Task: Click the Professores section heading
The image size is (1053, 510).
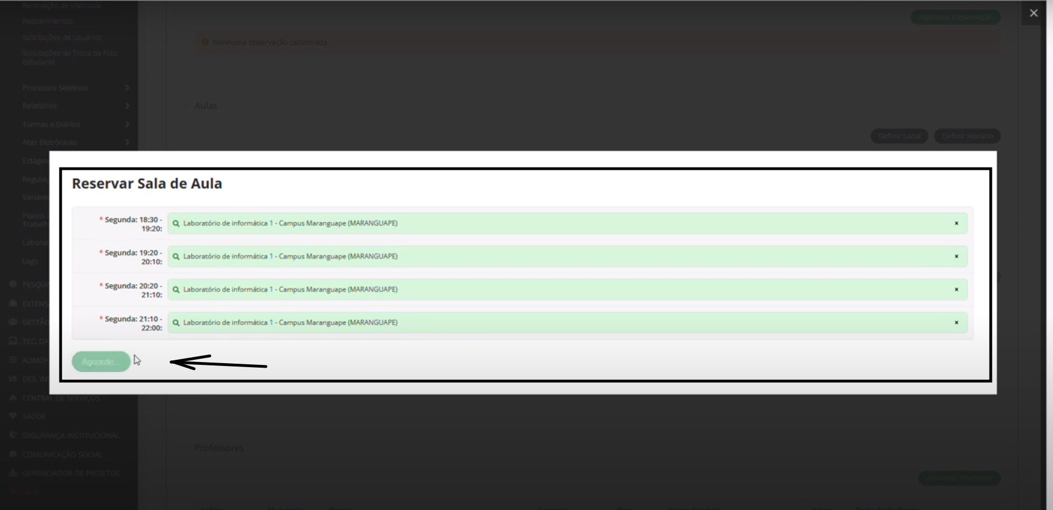Action: tap(219, 448)
